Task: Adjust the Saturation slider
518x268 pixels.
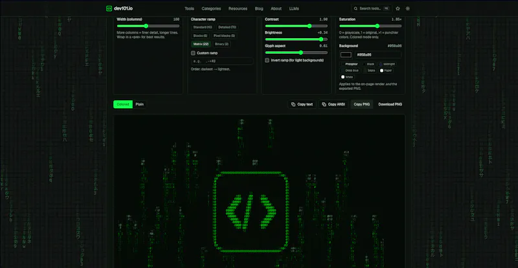Action: point(370,26)
